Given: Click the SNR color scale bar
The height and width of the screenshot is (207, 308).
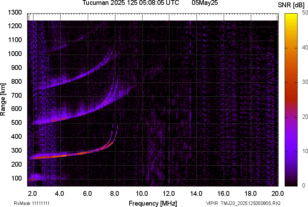Looking at the screenshot, I should click(291, 100).
